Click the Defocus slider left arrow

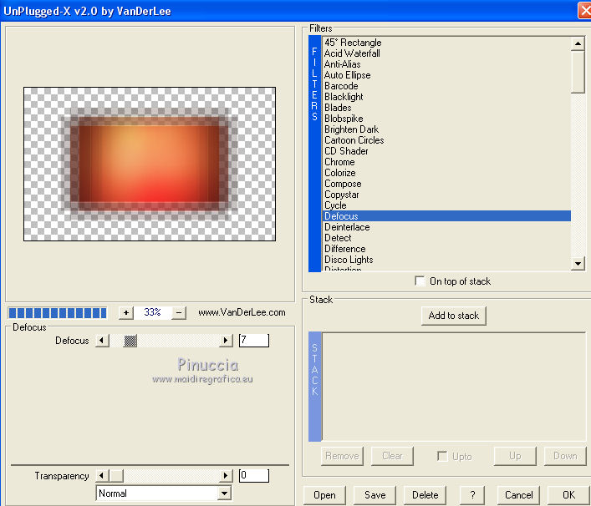click(102, 341)
